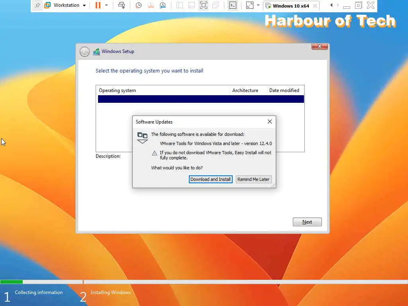Image resolution: width=408 pixels, height=306 pixels.
Task: Open the power options dropdown arrow
Action: 106,5
